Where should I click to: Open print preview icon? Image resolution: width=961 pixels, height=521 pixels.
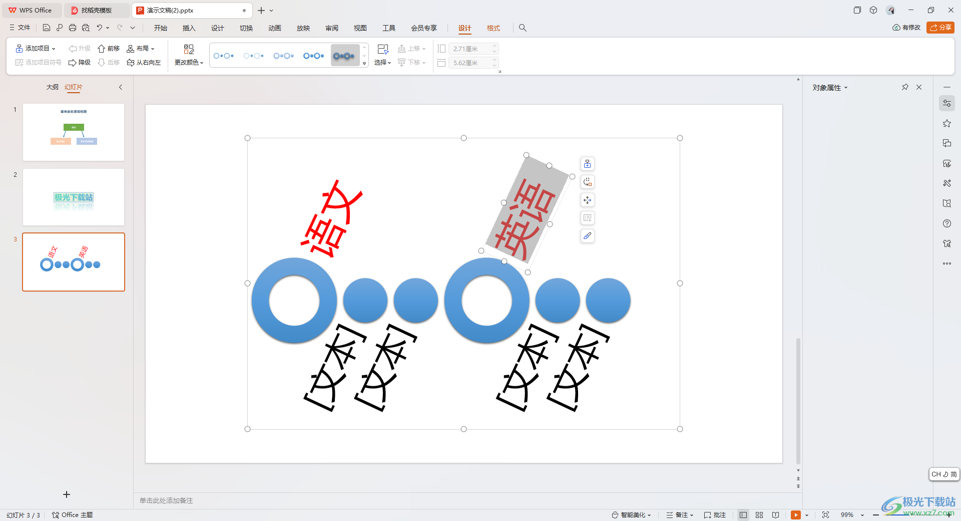click(x=86, y=28)
